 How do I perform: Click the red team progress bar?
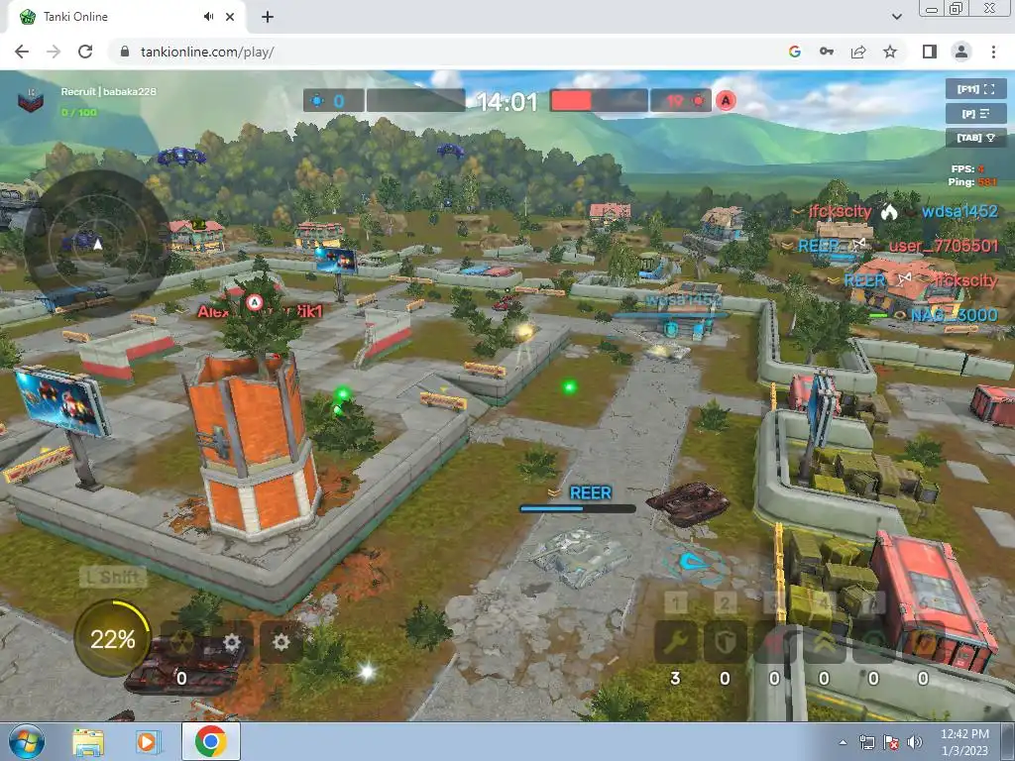599,101
